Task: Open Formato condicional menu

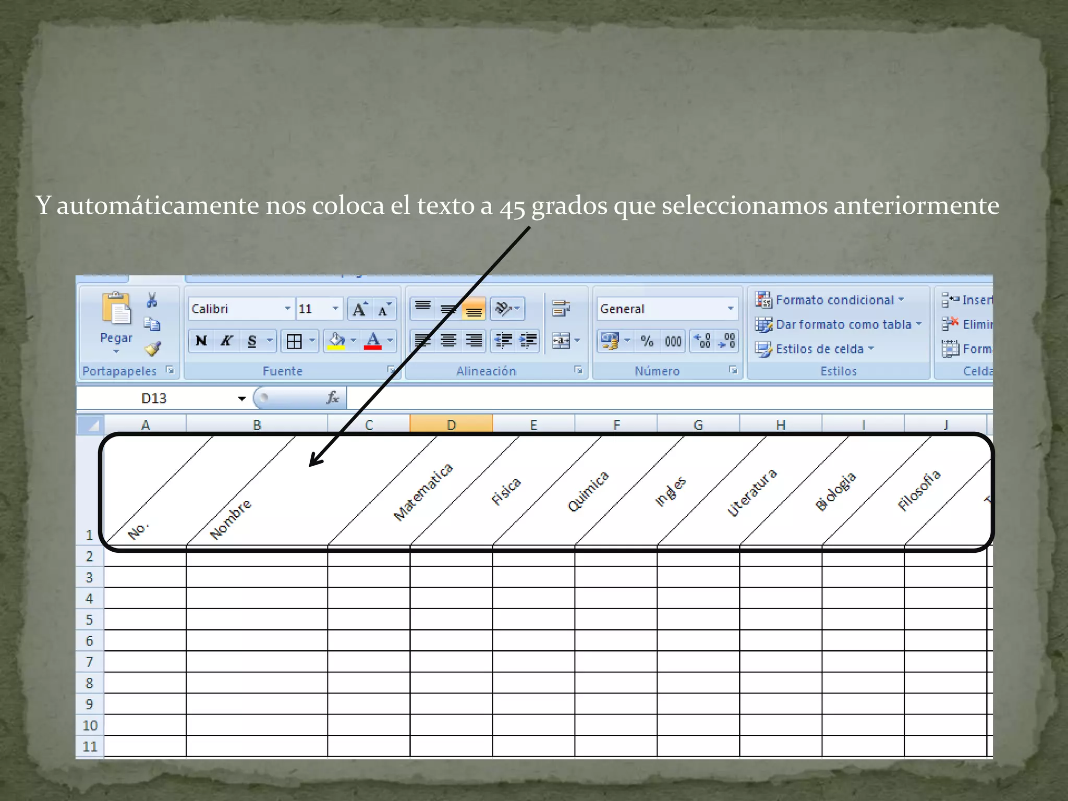Action: tap(830, 300)
